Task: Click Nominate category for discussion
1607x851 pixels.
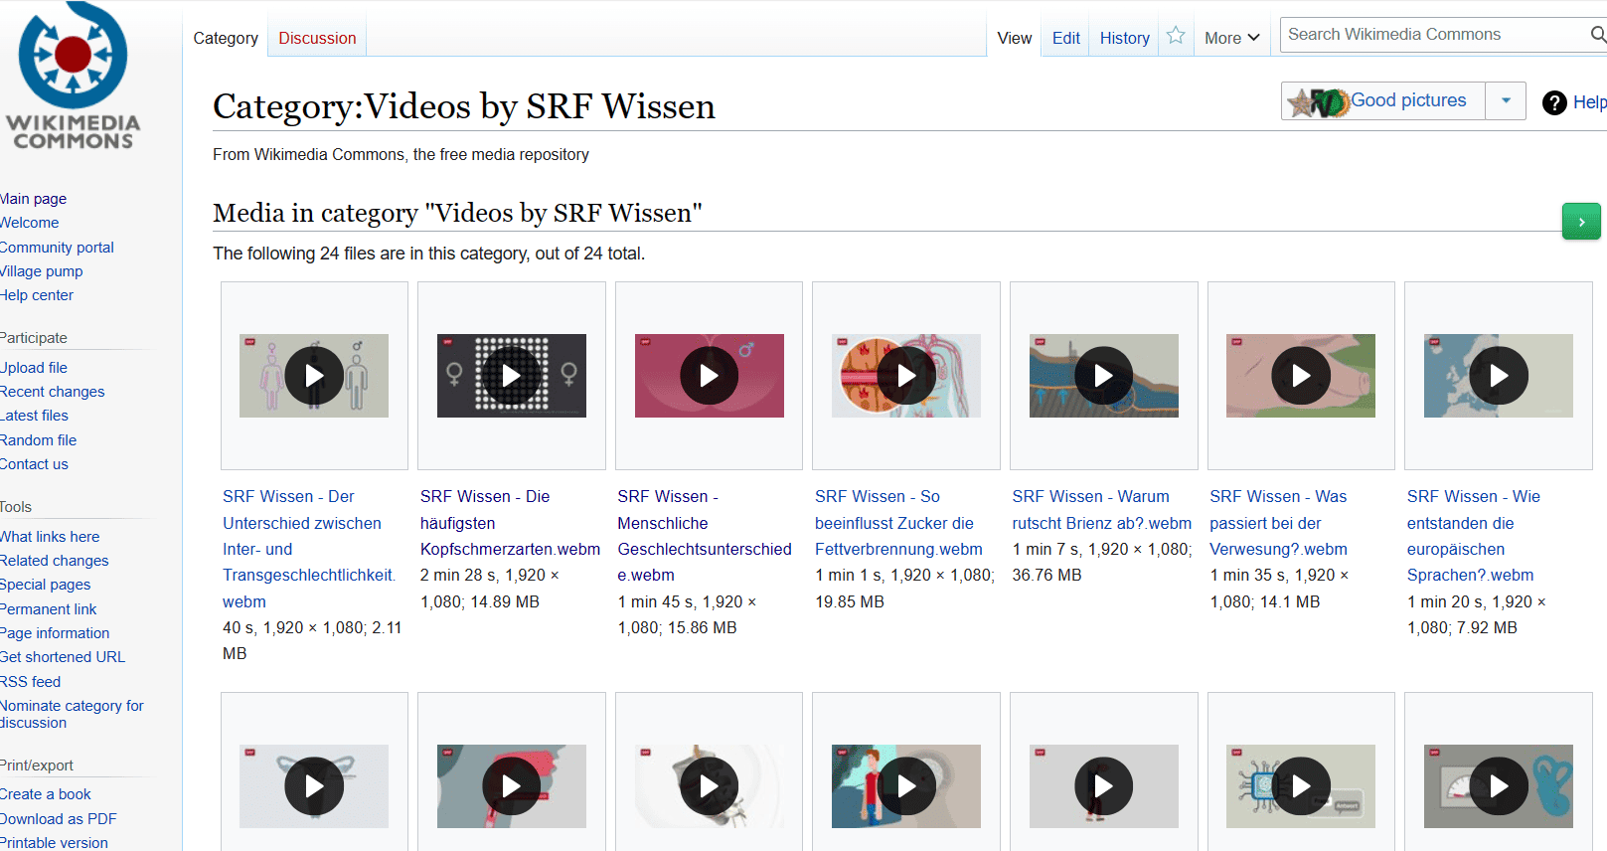Action: coord(72,714)
